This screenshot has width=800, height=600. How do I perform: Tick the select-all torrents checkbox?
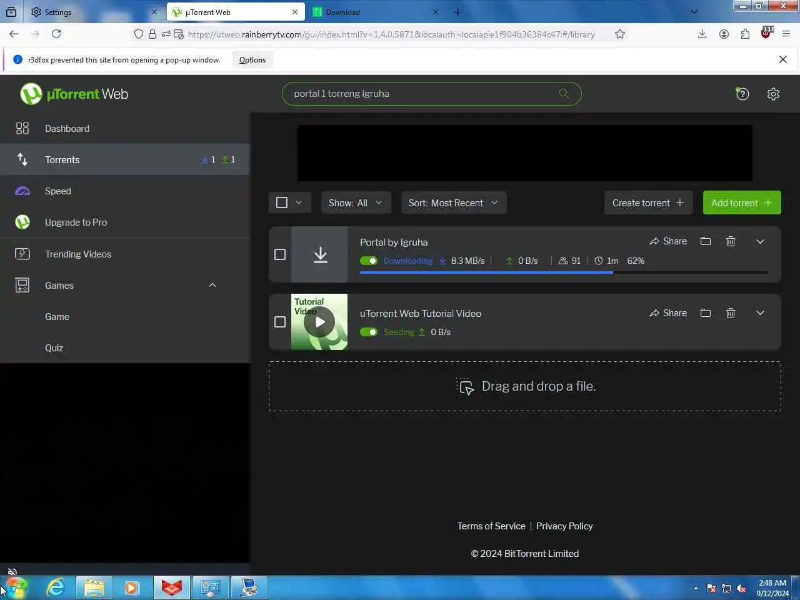[282, 202]
